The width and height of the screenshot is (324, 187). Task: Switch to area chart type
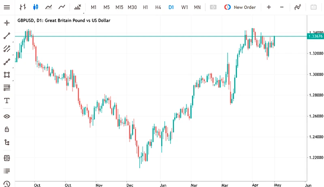pos(49,7)
